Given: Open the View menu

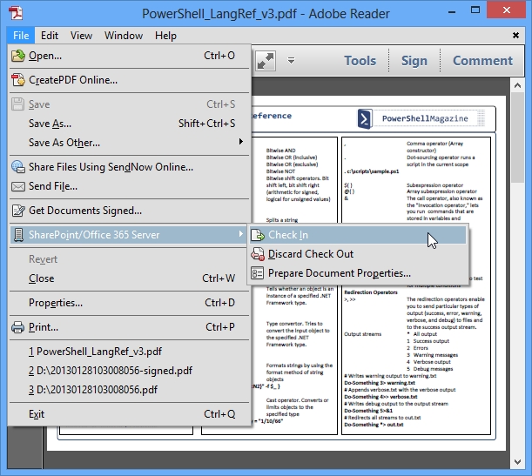Looking at the screenshot, I should pos(81,36).
